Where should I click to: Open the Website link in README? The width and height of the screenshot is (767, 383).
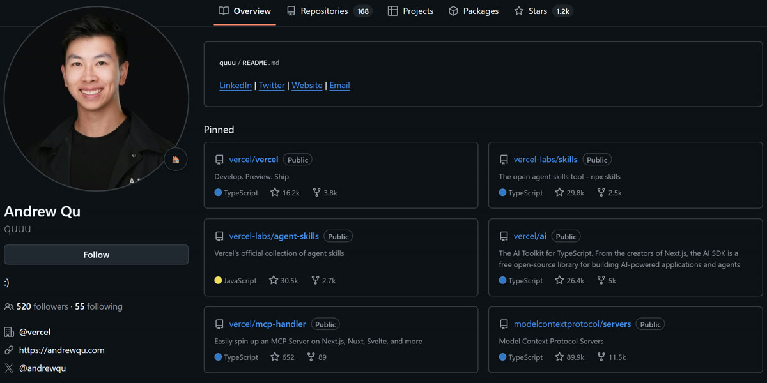click(307, 86)
